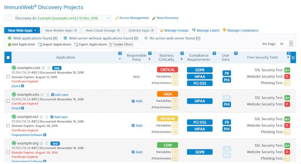This screenshot has height=164, width=301.
Task: Click Phishing Test badge for example.net
Action: click(x=287, y=132)
